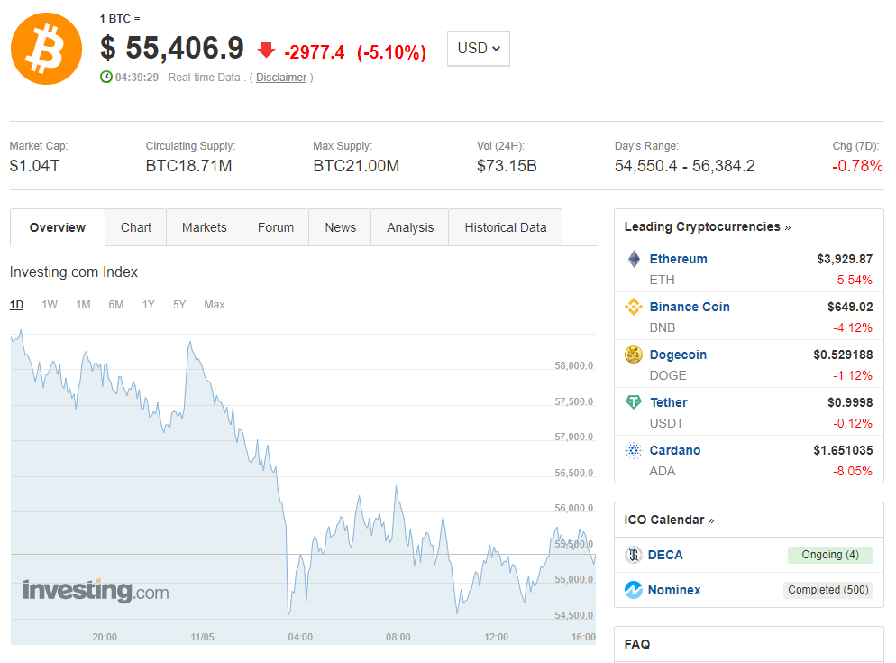Switch chart to 6M timeframe
This screenshot has width=896, height=663.
click(116, 305)
